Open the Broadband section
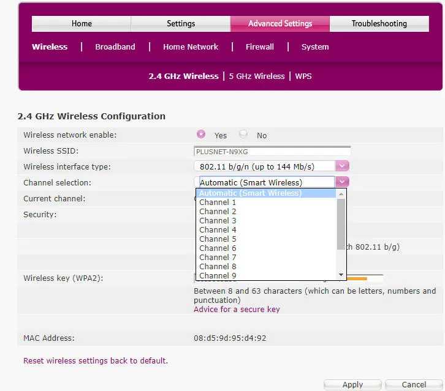Image resolution: width=445 pixels, height=391 pixels. pos(115,47)
